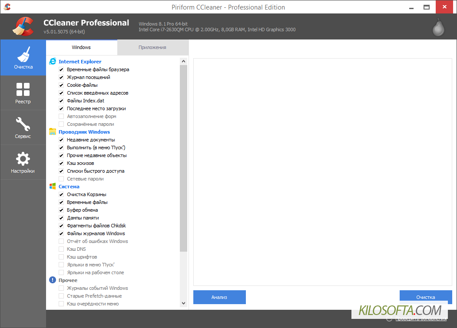The height and width of the screenshot is (328, 457).
Task: Uncheck Дампы памяти
Action: (x=61, y=218)
